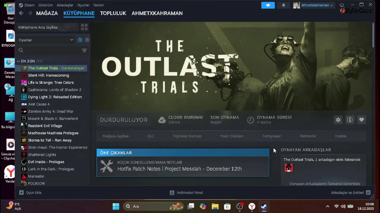This screenshot has height=213, width=380.
Task: Select the KÜTÜPHANE tab
Action: (x=79, y=13)
